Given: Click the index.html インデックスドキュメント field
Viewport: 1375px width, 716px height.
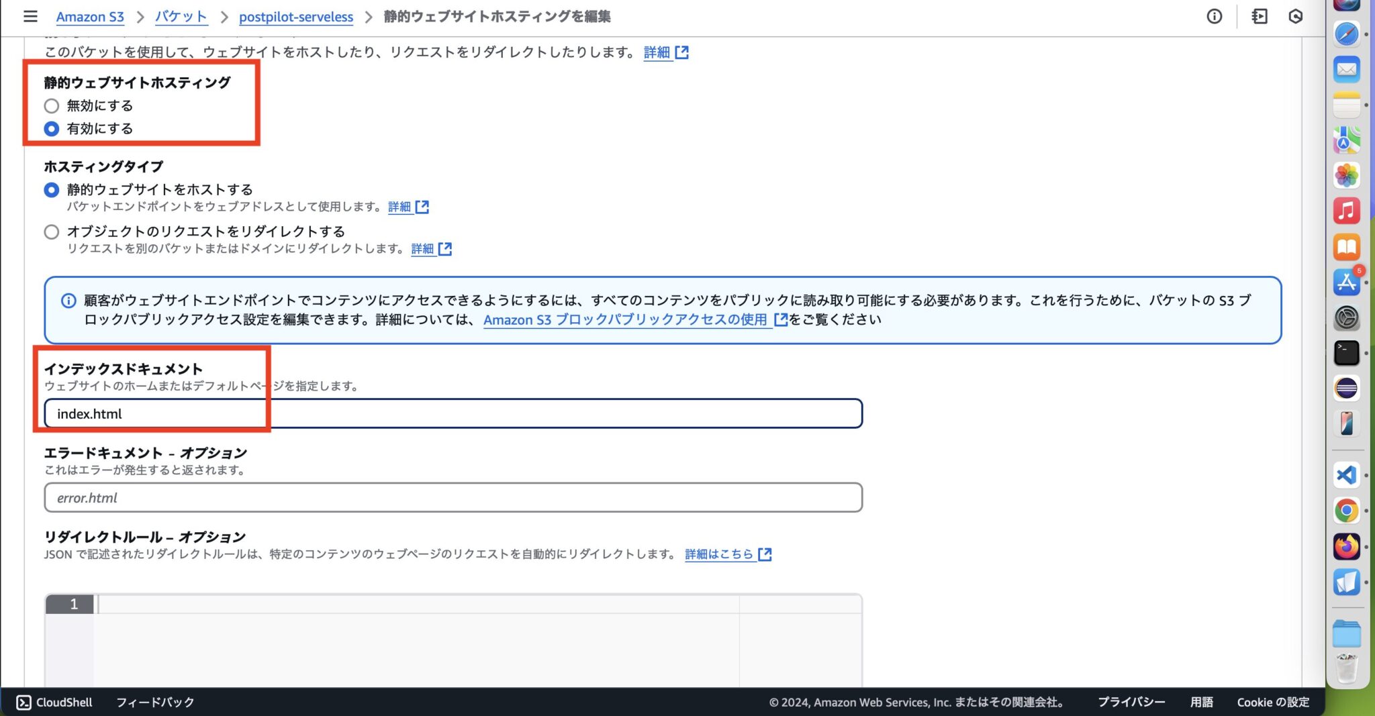Looking at the screenshot, I should point(453,413).
